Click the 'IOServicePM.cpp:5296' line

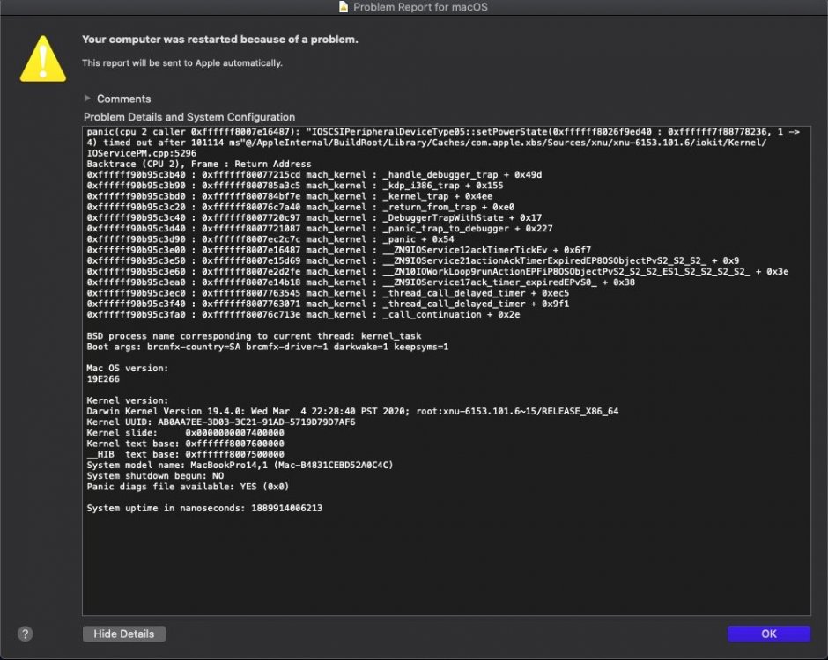[141, 153]
